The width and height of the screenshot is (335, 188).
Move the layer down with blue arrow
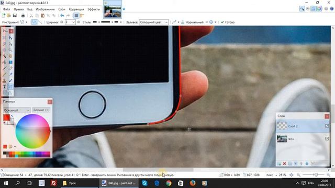tap(307, 163)
